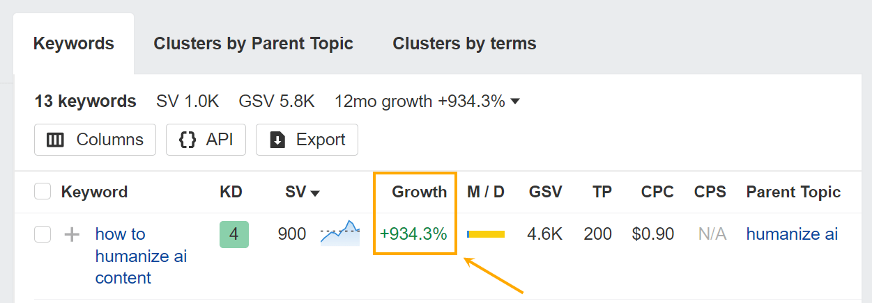
Task: Select the Keywords tab
Action: 74,44
